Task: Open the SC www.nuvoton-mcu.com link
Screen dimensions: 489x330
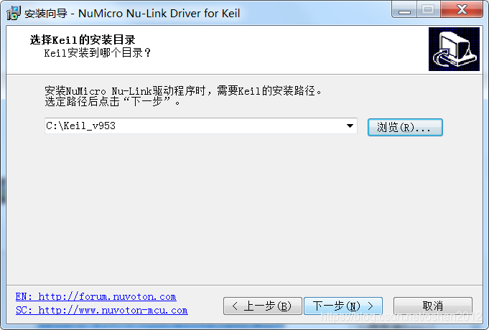Action: pos(102,311)
